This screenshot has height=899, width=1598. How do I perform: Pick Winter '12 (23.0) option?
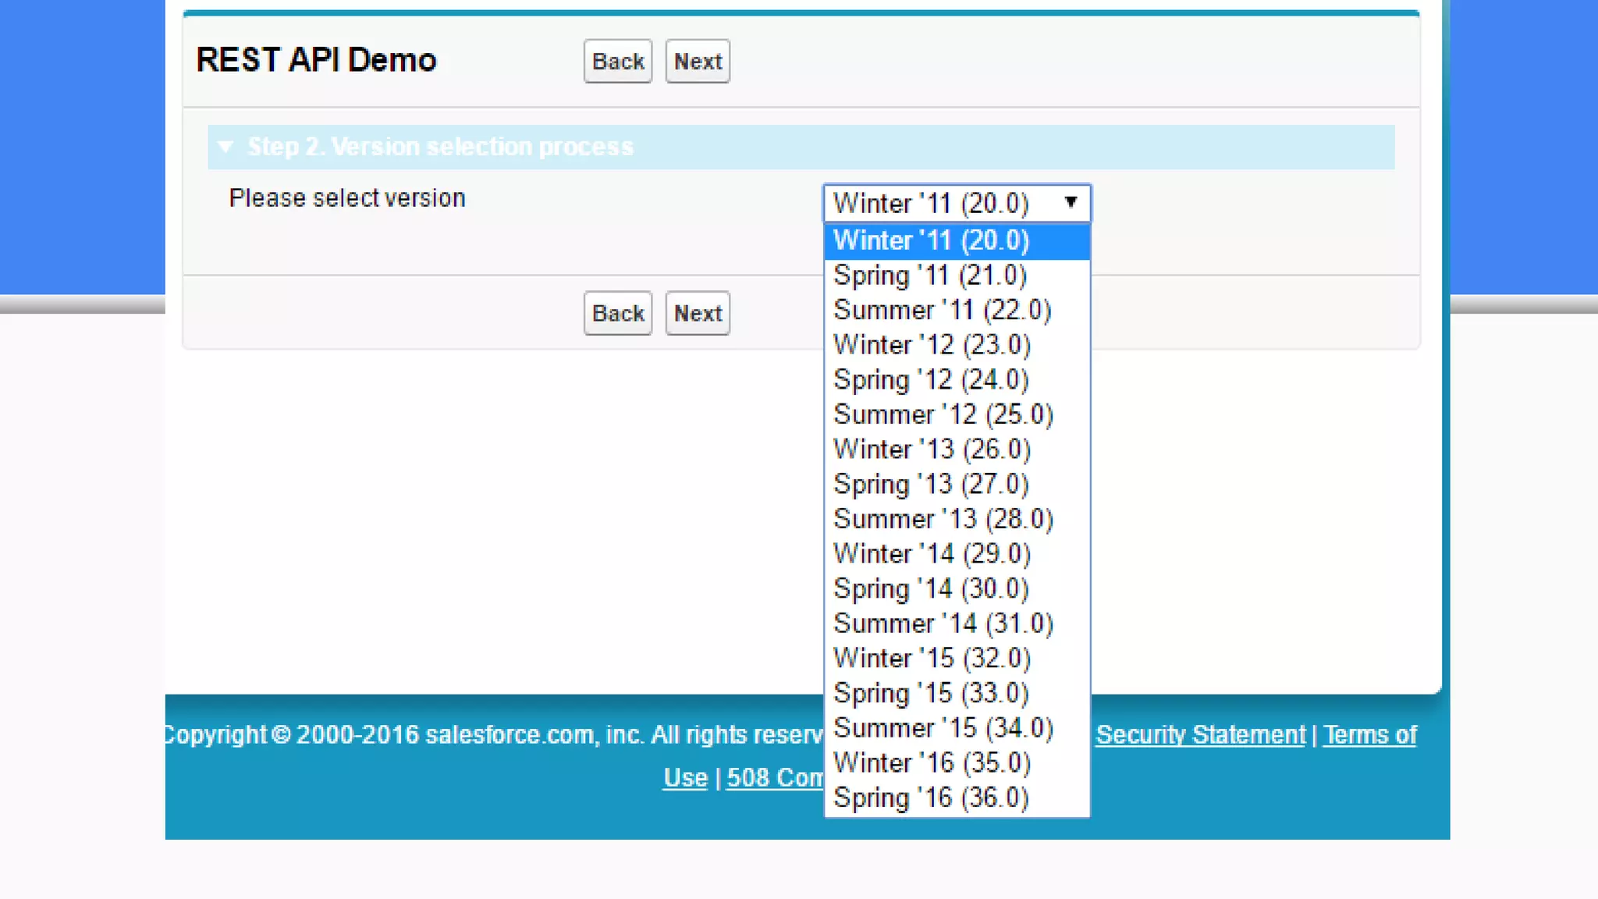[932, 345]
